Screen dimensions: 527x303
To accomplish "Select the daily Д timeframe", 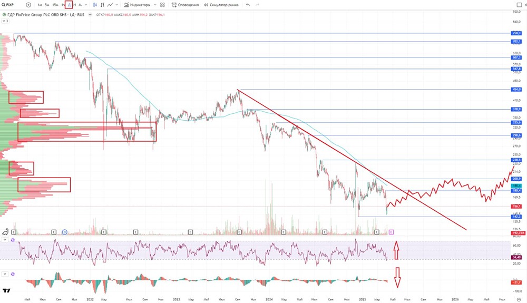I will coord(69,5).
